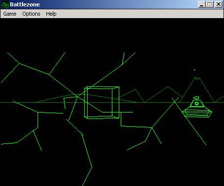Open the Game menu
This screenshot has height=186, width=224.
pyautogui.click(x=10, y=14)
